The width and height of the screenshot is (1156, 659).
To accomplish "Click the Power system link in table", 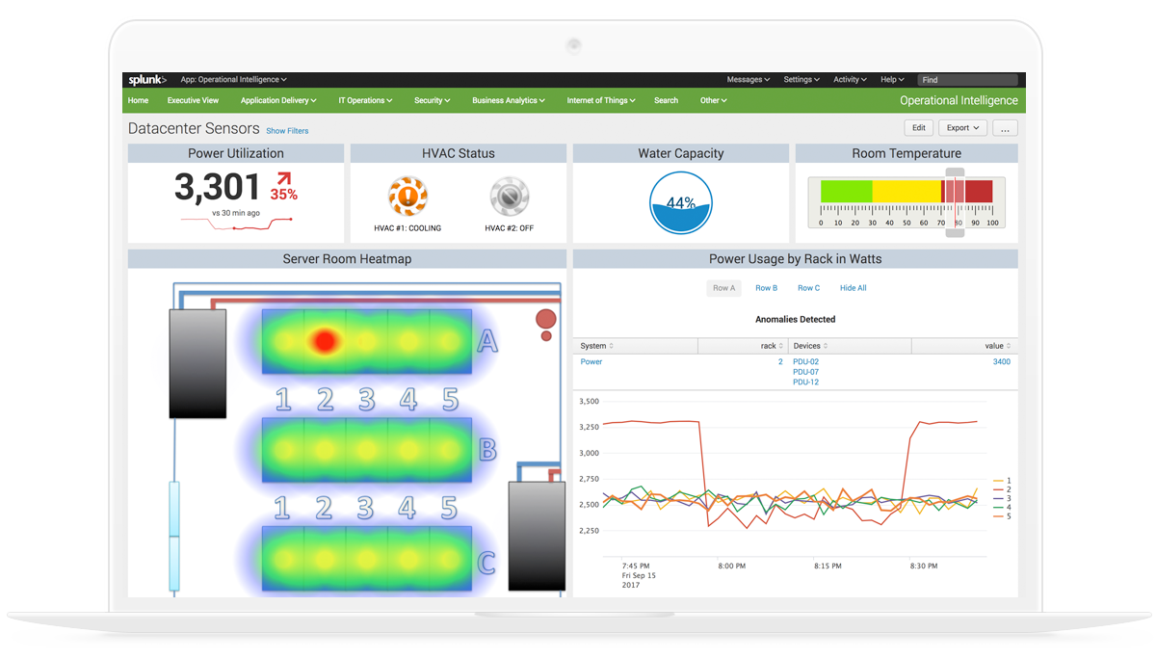I will click(x=591, y=362).
